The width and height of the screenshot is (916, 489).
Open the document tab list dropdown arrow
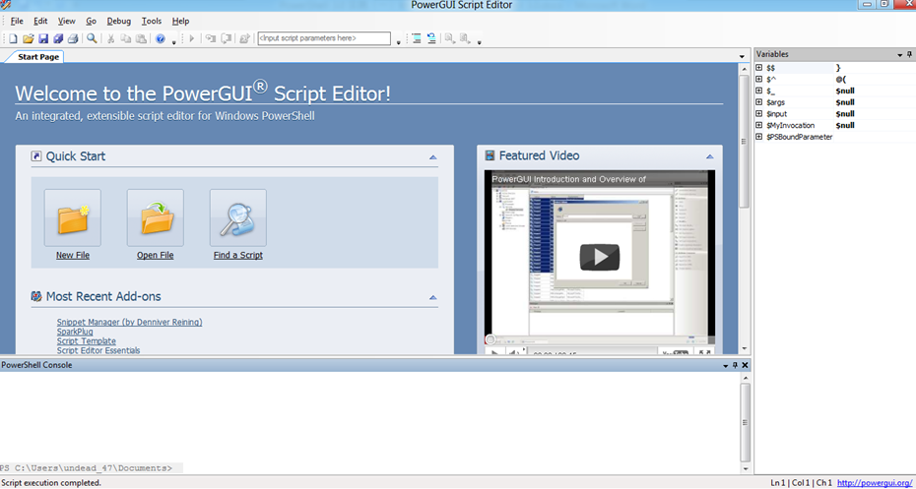point(742,57)
